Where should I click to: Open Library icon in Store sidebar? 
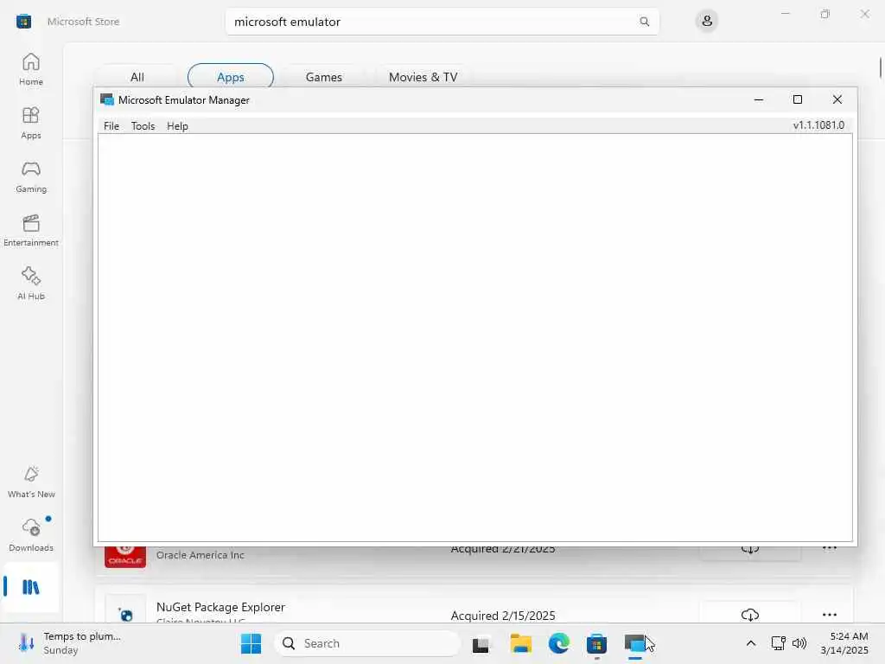(31, 587)
